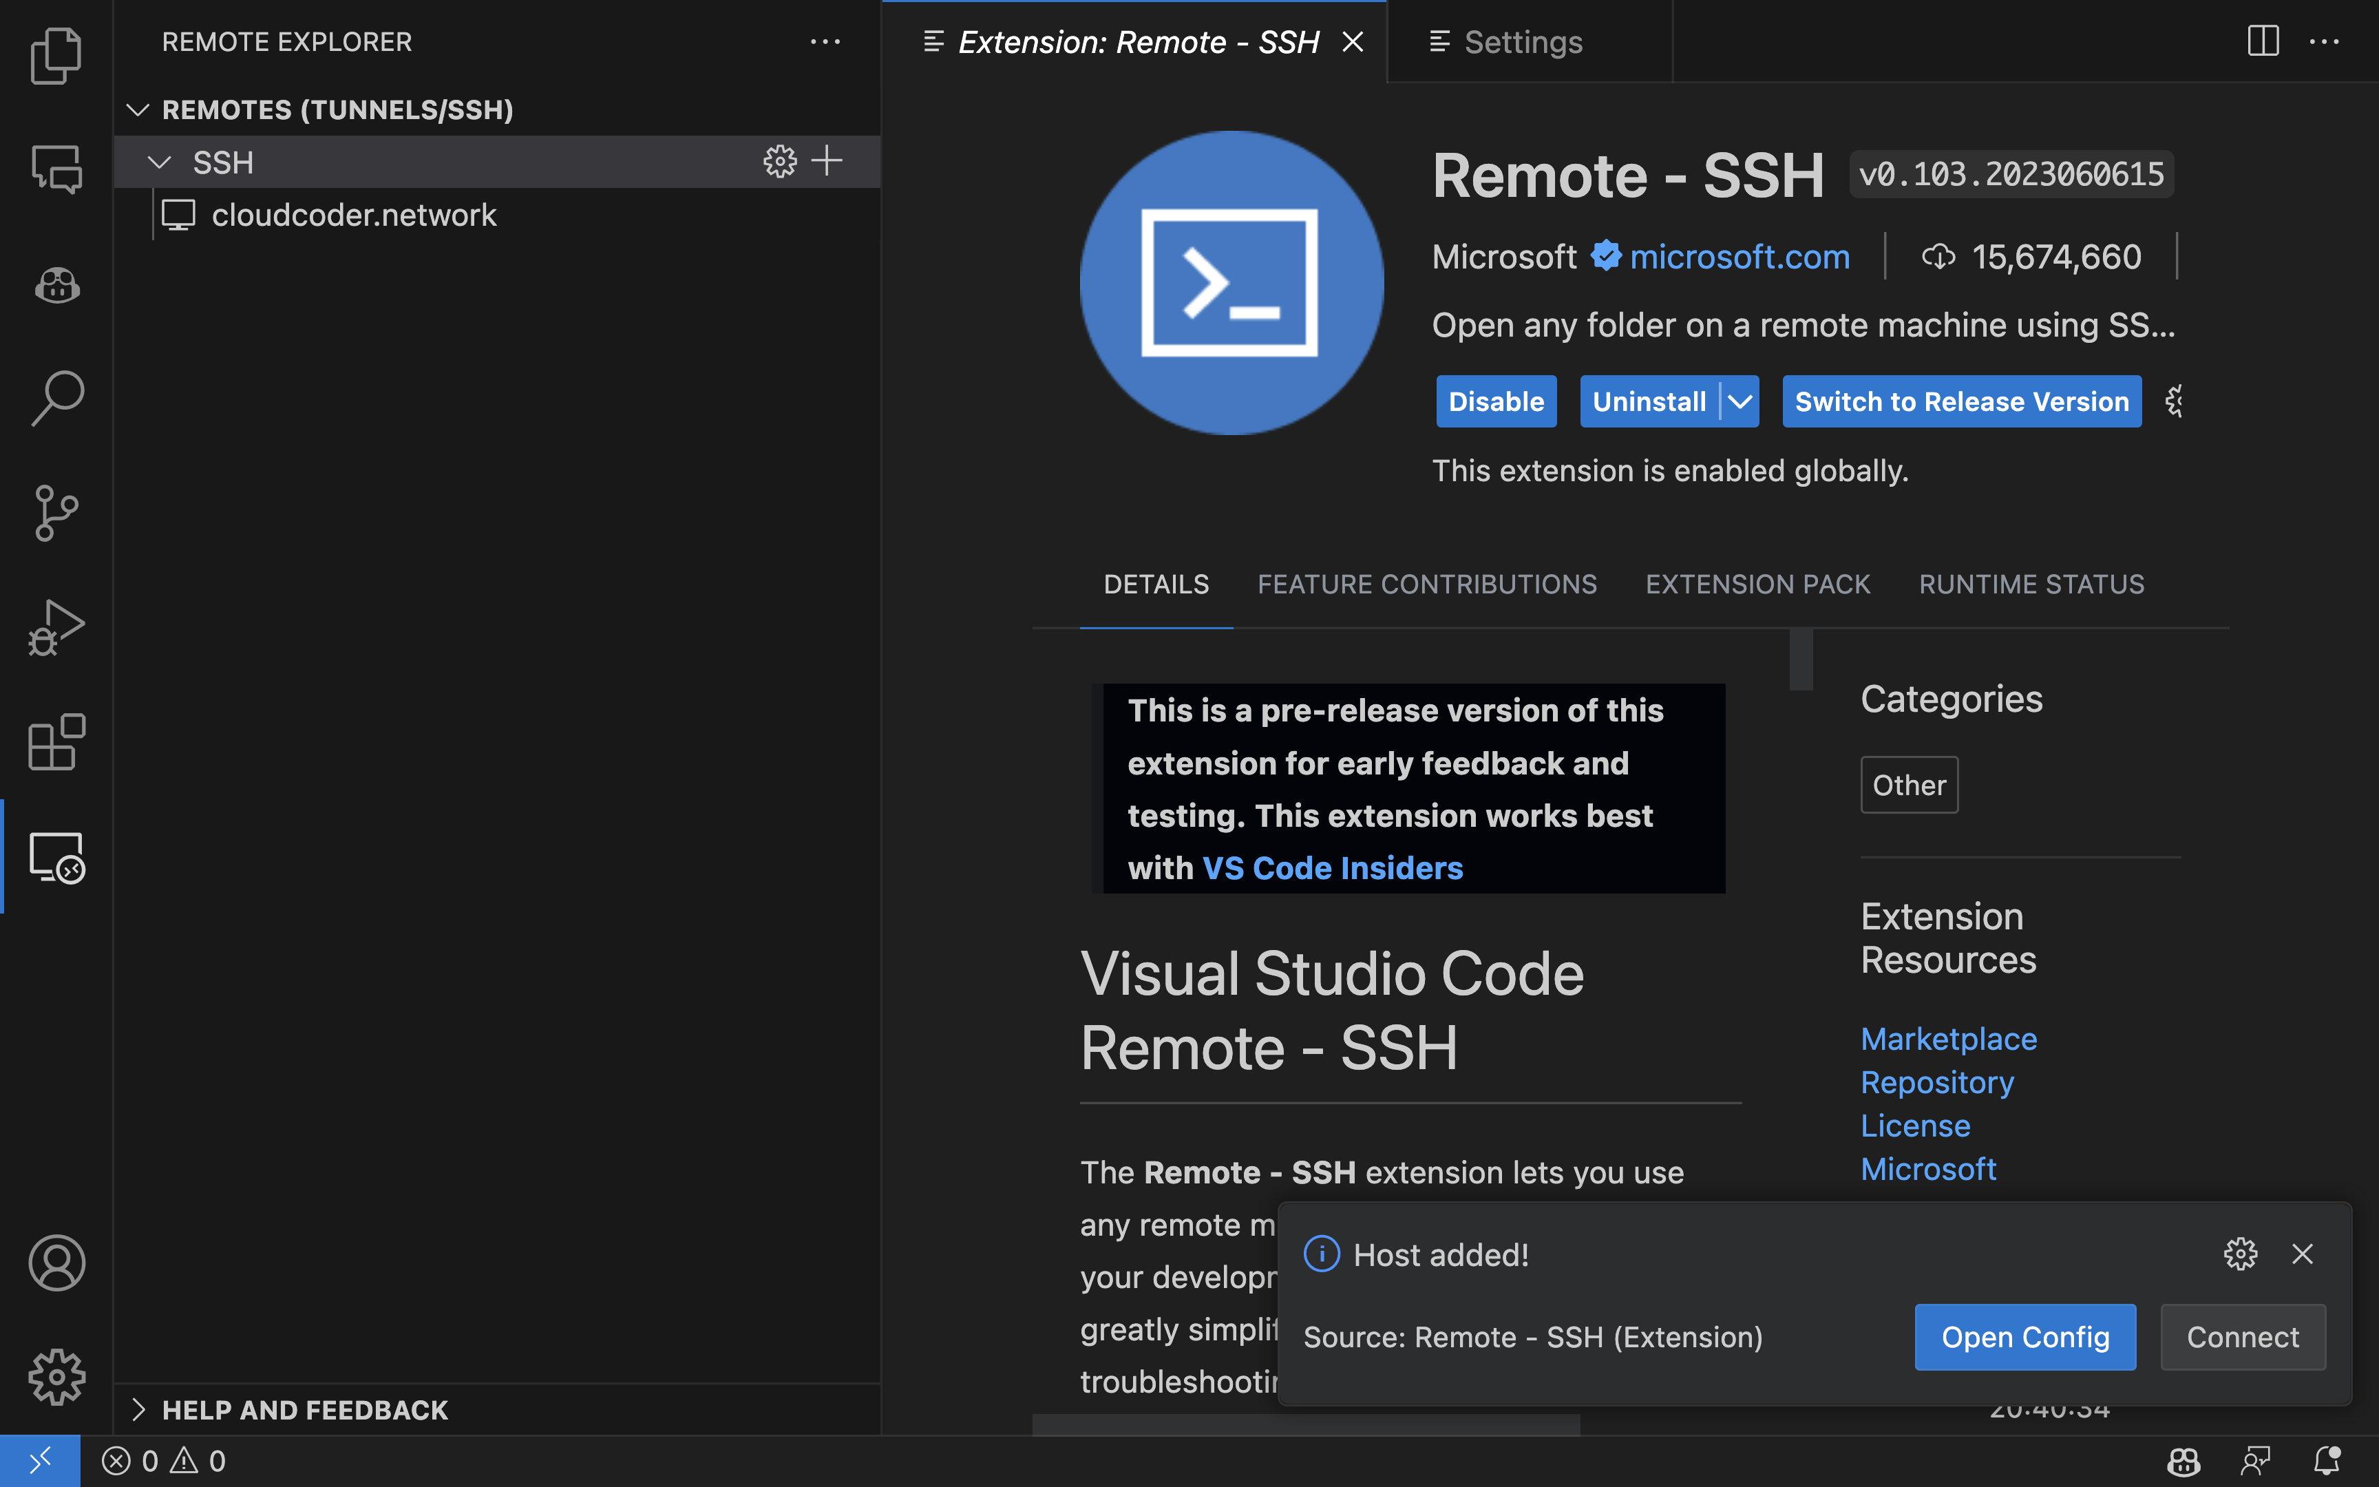Open the Search view in activity bar
2379x1487 pixels.
coord(56,399)
